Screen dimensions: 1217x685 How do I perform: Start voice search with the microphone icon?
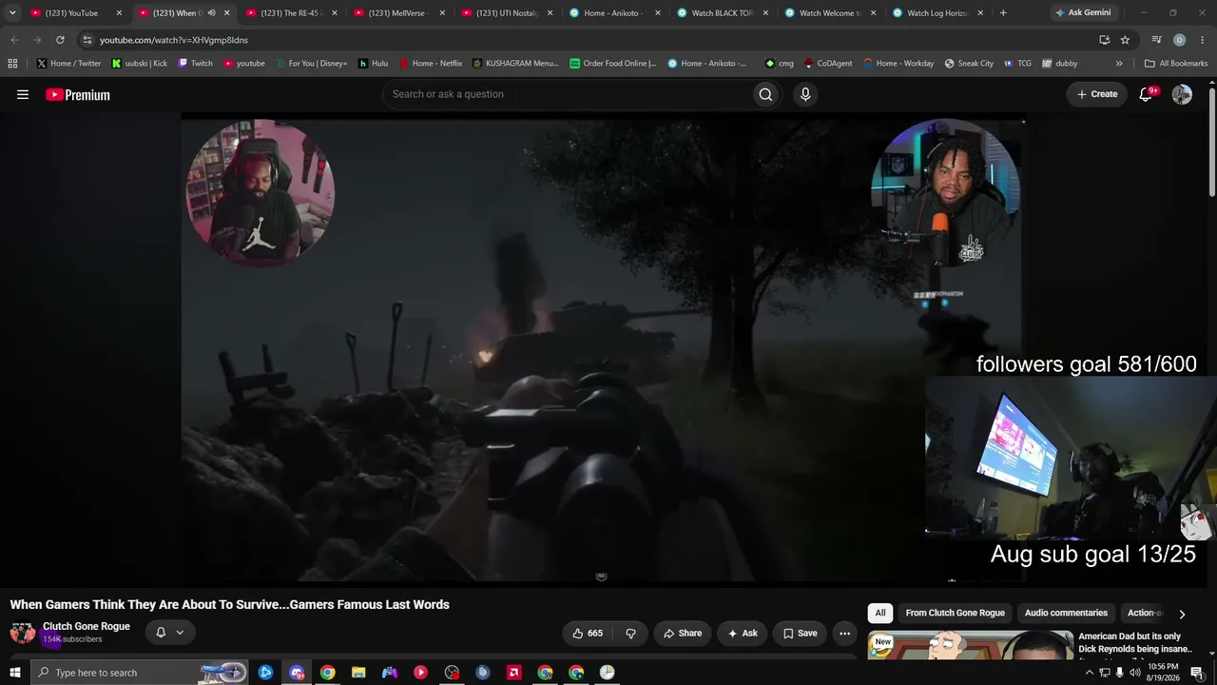click(805, 94)
